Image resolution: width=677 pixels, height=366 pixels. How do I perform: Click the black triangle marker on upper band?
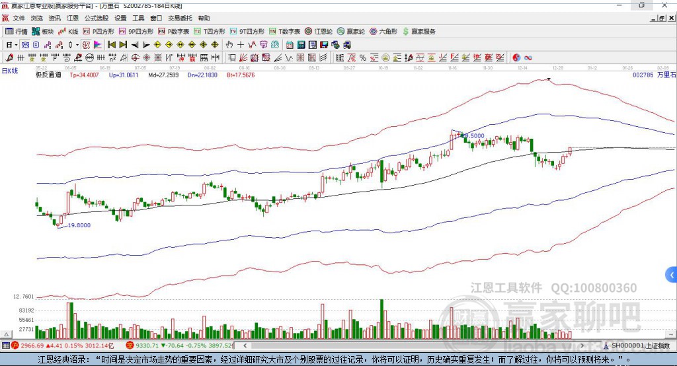[548, 79]
